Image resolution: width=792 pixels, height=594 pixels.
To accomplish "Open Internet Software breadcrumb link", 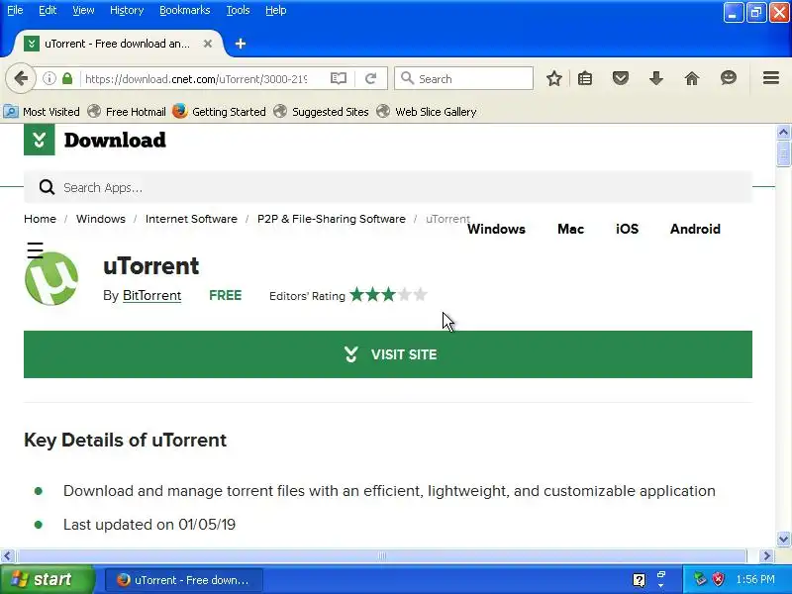I will (191, 219).
